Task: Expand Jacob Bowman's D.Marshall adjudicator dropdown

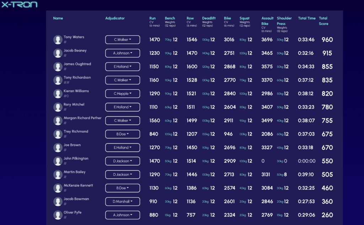Action: pos(123,202)
